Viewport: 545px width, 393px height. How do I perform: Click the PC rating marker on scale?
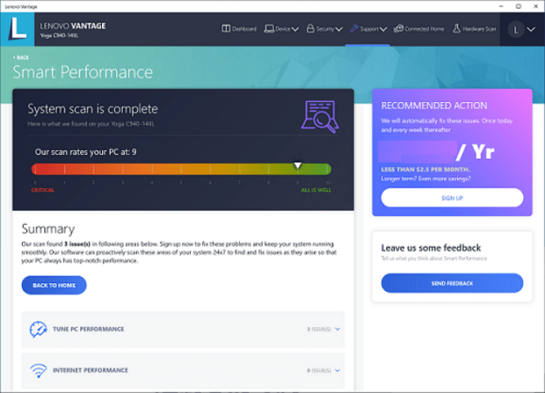click(x=297, y=166)
